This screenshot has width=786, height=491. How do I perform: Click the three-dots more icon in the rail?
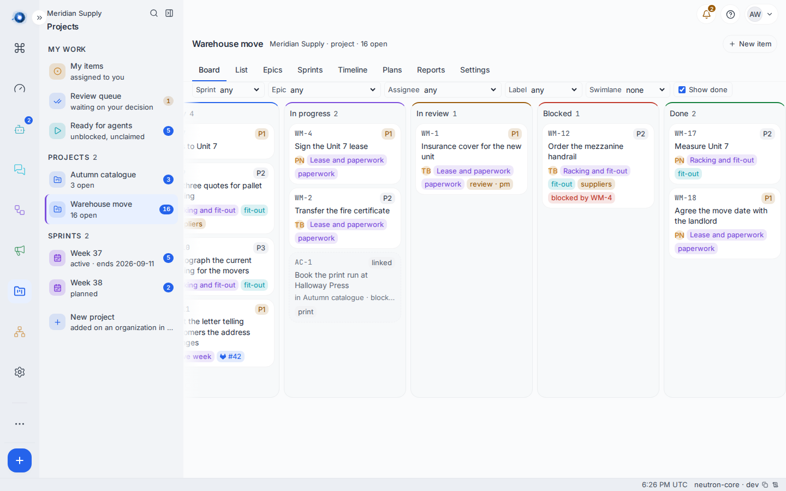(20, 424)
